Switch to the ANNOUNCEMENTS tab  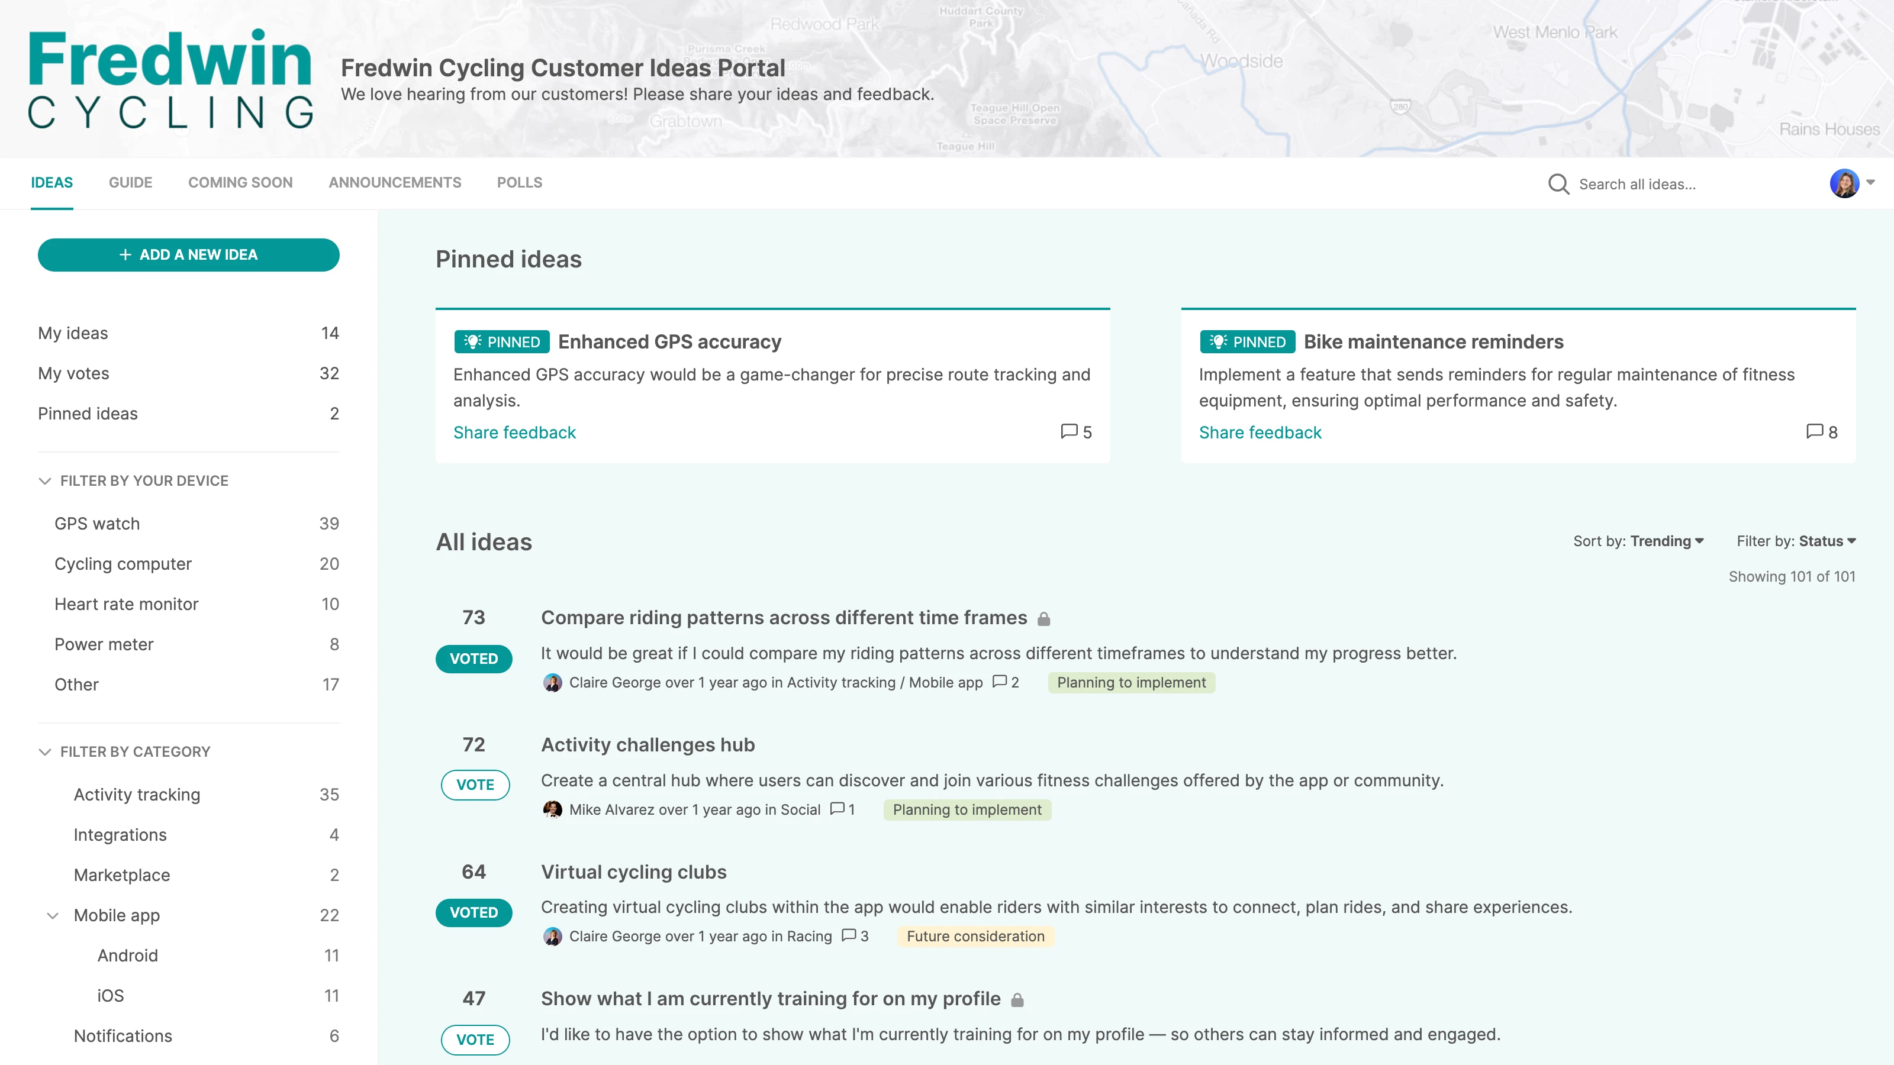click(394, 183)
